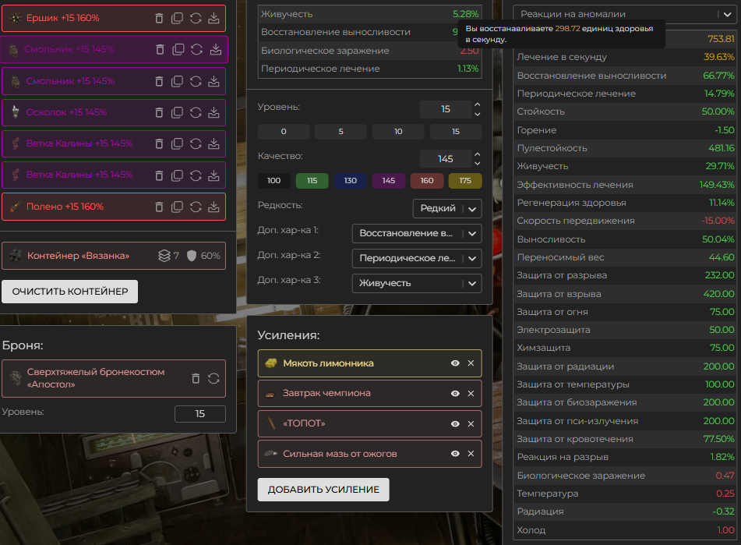Delete the Ершик +15 160% artifact

point(160,18)
